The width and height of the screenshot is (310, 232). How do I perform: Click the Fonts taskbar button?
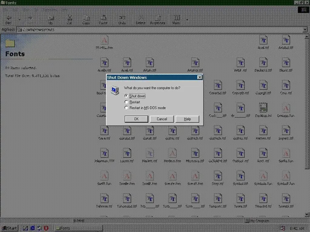pyautogui.click(x=78, y=228)
